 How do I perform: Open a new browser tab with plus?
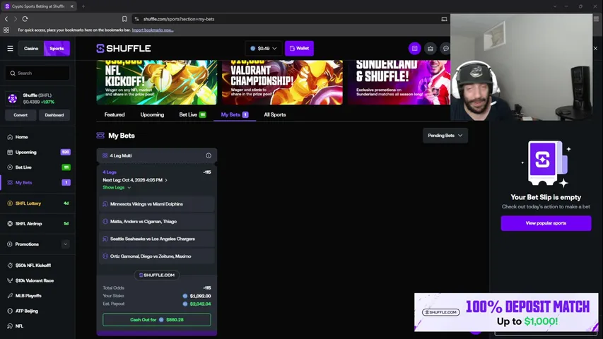tap(83, 6)
